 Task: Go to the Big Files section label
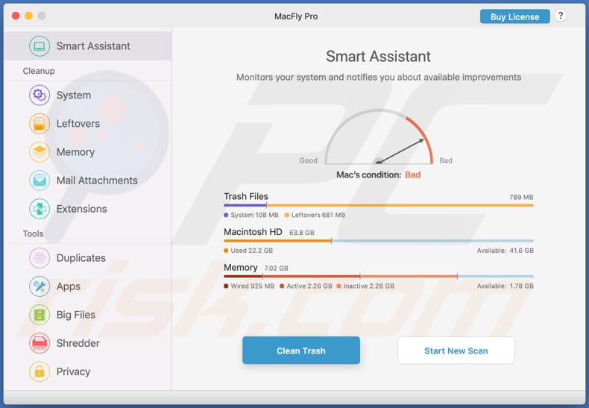pyautogui.click(x=76, y=315)
